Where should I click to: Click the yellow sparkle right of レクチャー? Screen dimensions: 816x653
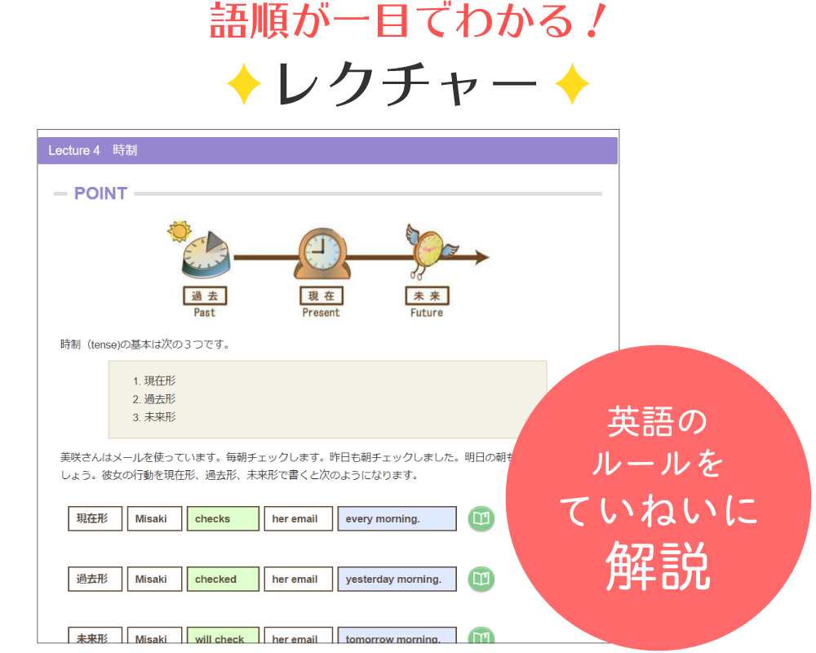pos(572,85)
